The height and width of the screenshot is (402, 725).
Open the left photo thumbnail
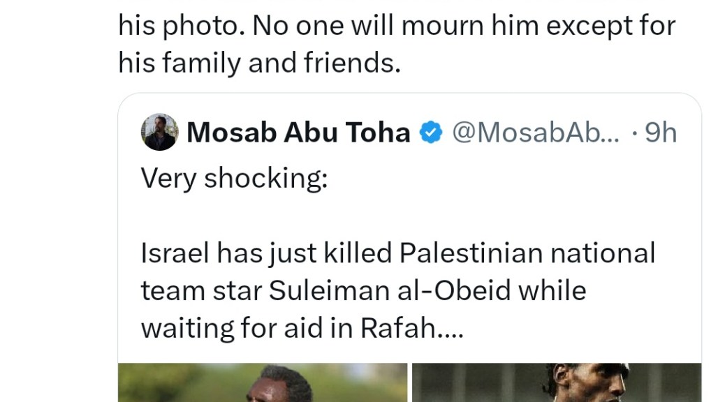coord(262,382)
